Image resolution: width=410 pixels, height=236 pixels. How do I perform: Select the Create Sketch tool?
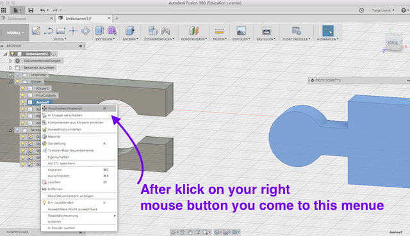[x=36, y=31]
